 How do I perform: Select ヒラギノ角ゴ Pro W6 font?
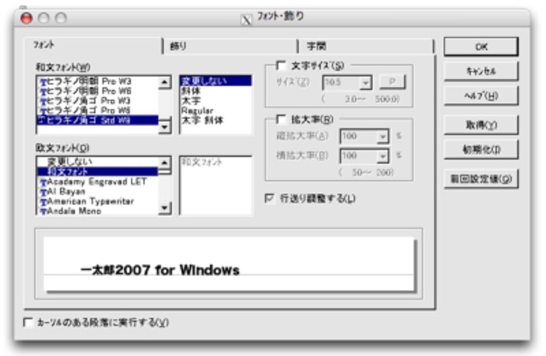[98, 110]
